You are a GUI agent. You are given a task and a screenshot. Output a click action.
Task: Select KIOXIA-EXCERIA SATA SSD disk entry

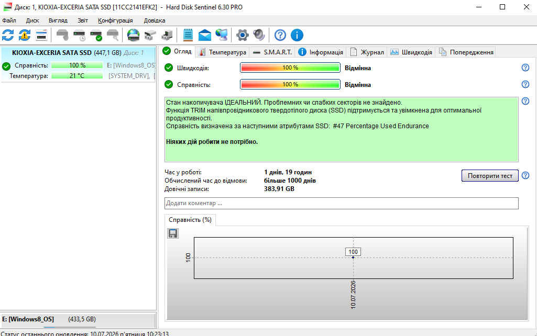click(x=78, y=64)
